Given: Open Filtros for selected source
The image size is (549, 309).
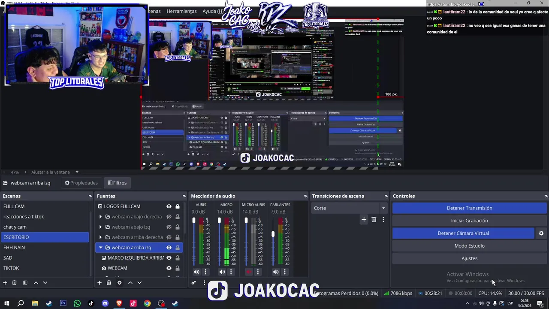Looking at the screenshot, I should point(117,183).
